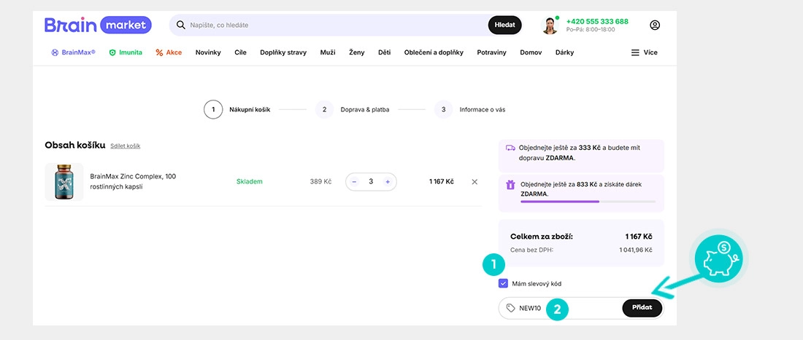Open BrainMax Zinc Complex product name link
The width and height of the screenshot is (803, 340).
(133, 182)
